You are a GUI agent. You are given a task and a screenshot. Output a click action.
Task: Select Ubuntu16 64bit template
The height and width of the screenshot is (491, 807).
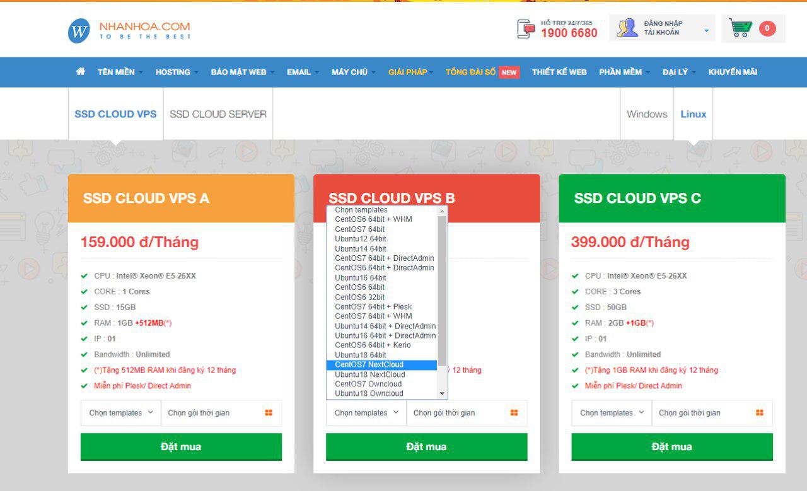click(381, 278)
